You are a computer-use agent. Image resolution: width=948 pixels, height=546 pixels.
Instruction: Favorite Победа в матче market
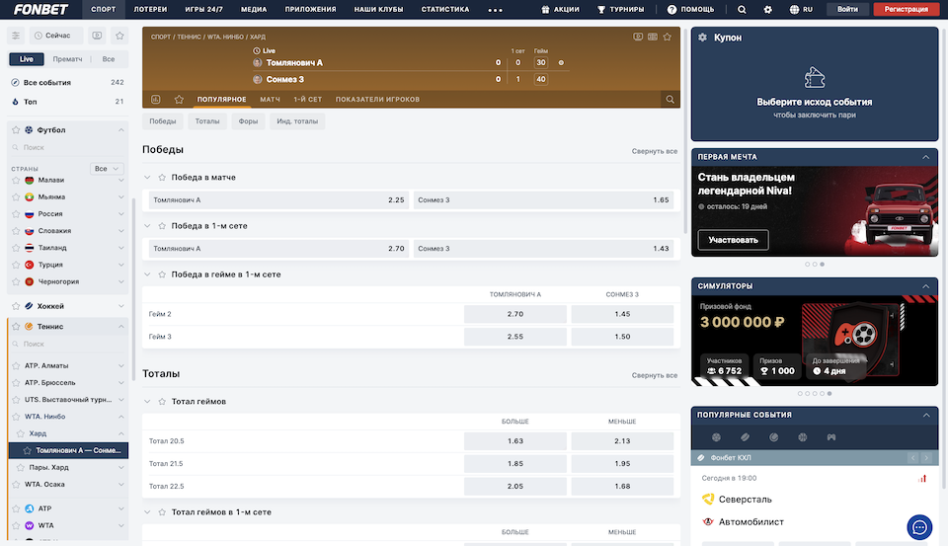click(162, 177)
